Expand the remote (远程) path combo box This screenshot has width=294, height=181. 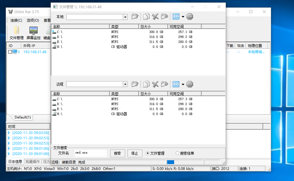[x=125, y=84]
